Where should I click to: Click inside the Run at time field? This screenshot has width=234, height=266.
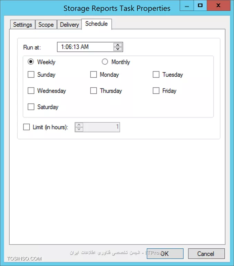[x=85, y=47]
